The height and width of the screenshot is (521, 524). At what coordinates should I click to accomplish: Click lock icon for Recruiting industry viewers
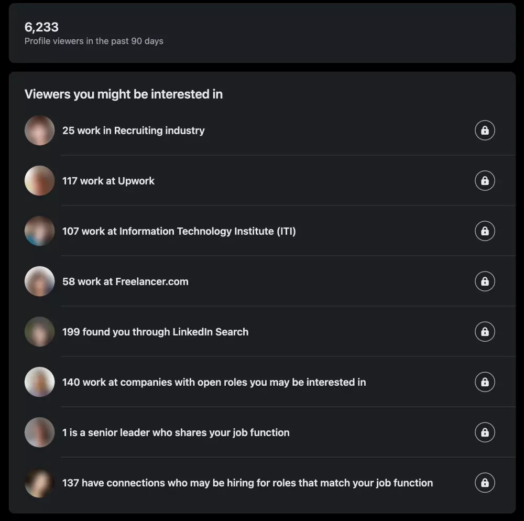(485, 131)
